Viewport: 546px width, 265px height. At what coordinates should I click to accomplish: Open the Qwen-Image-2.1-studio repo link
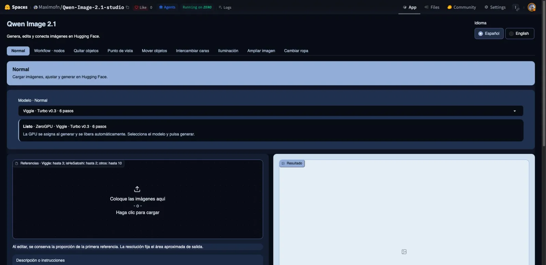(93, 7)
